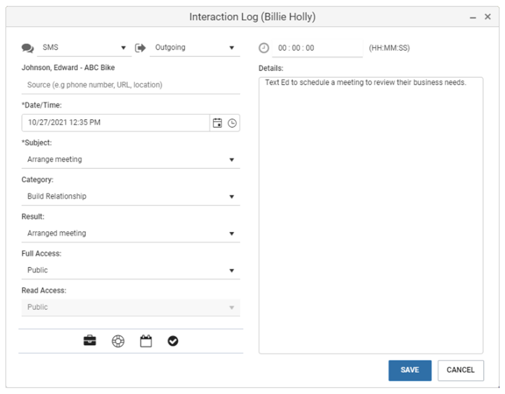Screen dimensions: 505x394
Task: Click the checkmark circle task icon
Action: point(173,341)
